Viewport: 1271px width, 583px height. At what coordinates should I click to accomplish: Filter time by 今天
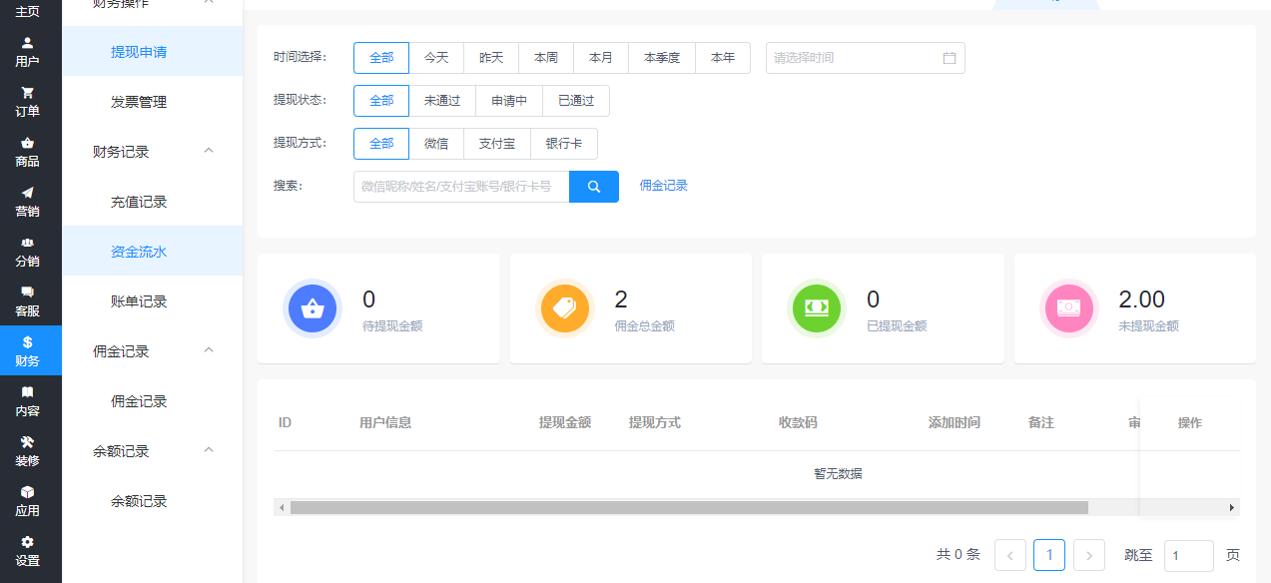(x=436, y=58)
